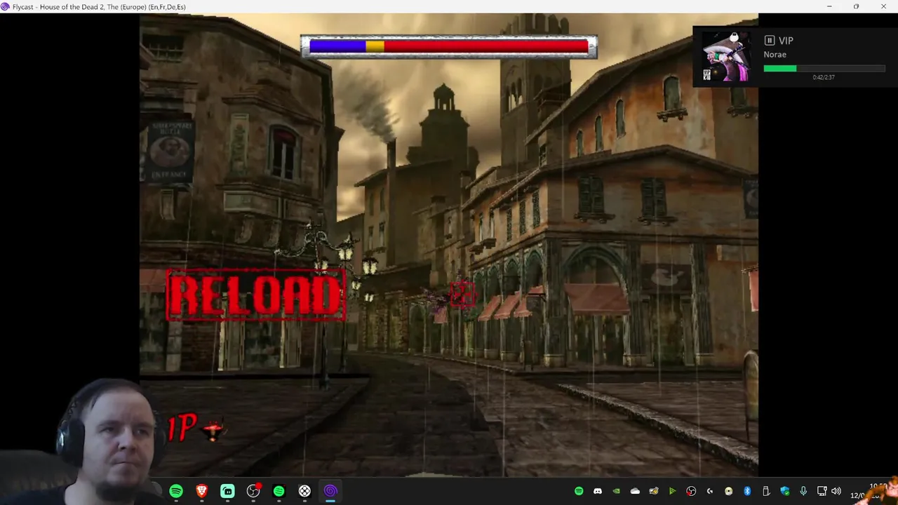This screenshot has width=898, height=505.
Task: Click the green play-arrow tray icon
Action: 672,492
